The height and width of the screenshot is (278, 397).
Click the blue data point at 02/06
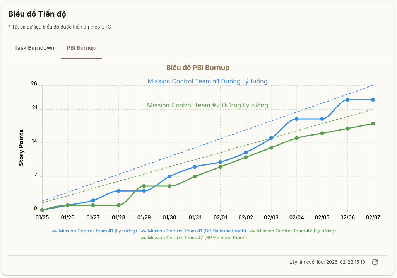(347, 100)
